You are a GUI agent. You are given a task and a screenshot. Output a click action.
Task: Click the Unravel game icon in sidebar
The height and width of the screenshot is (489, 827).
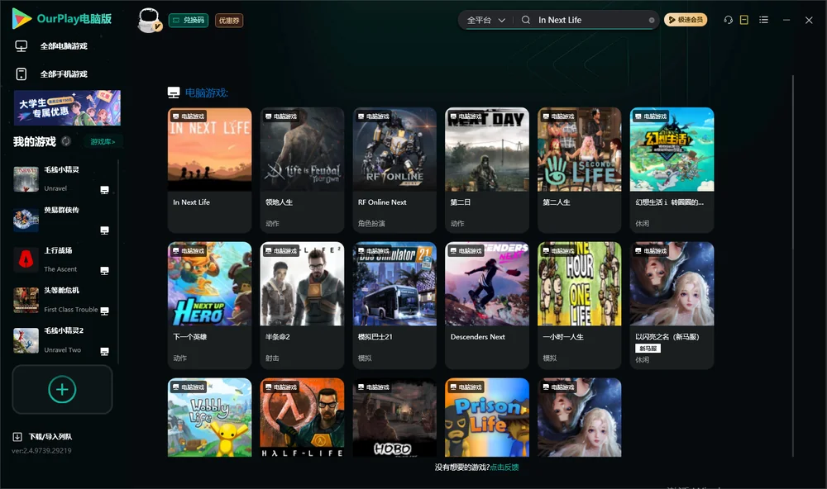click(26, 179)
